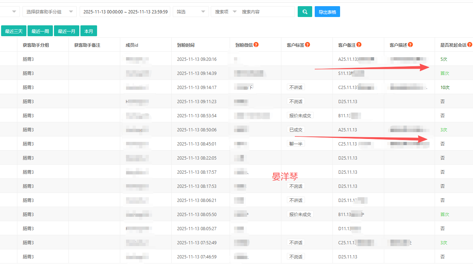The height and width of the screenshot is (266, 473).
Task: Click the 搜索内容 search input field
Action: [x=267, y=12]
